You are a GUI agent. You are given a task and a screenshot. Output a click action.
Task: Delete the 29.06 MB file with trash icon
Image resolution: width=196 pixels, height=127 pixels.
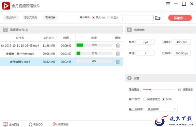coord(118,53)
